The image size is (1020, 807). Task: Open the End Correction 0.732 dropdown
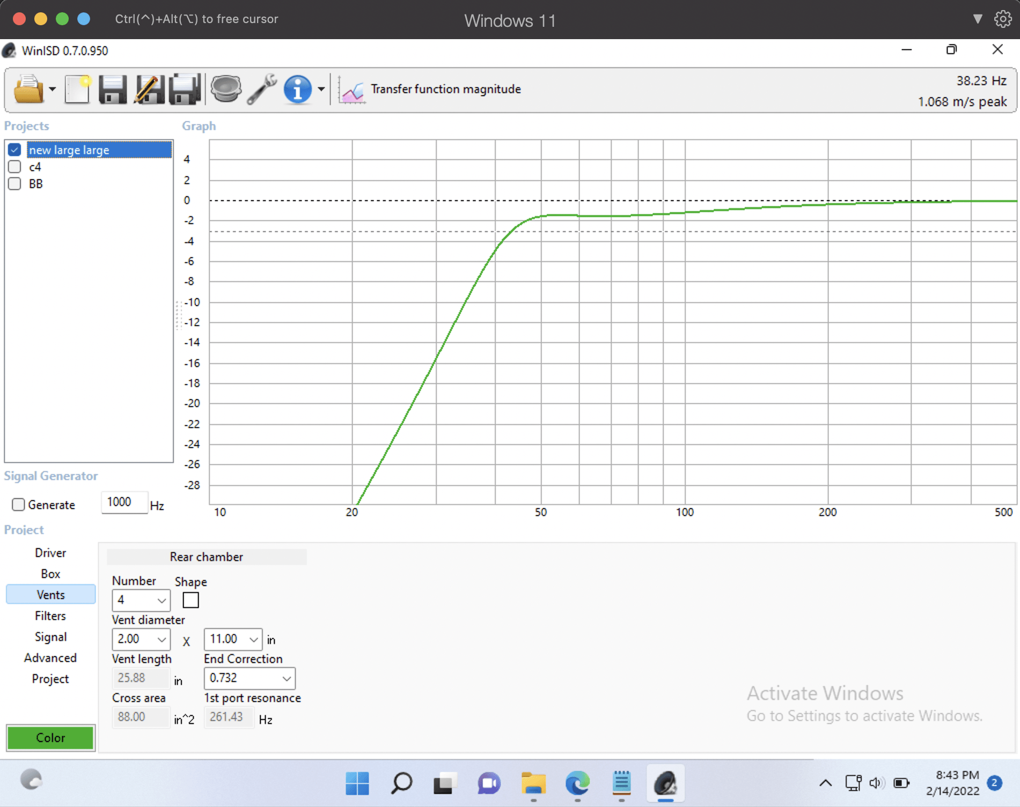pos(250,678)
